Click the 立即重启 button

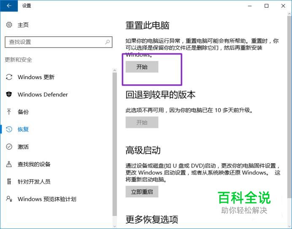click(x=142, y=192)
